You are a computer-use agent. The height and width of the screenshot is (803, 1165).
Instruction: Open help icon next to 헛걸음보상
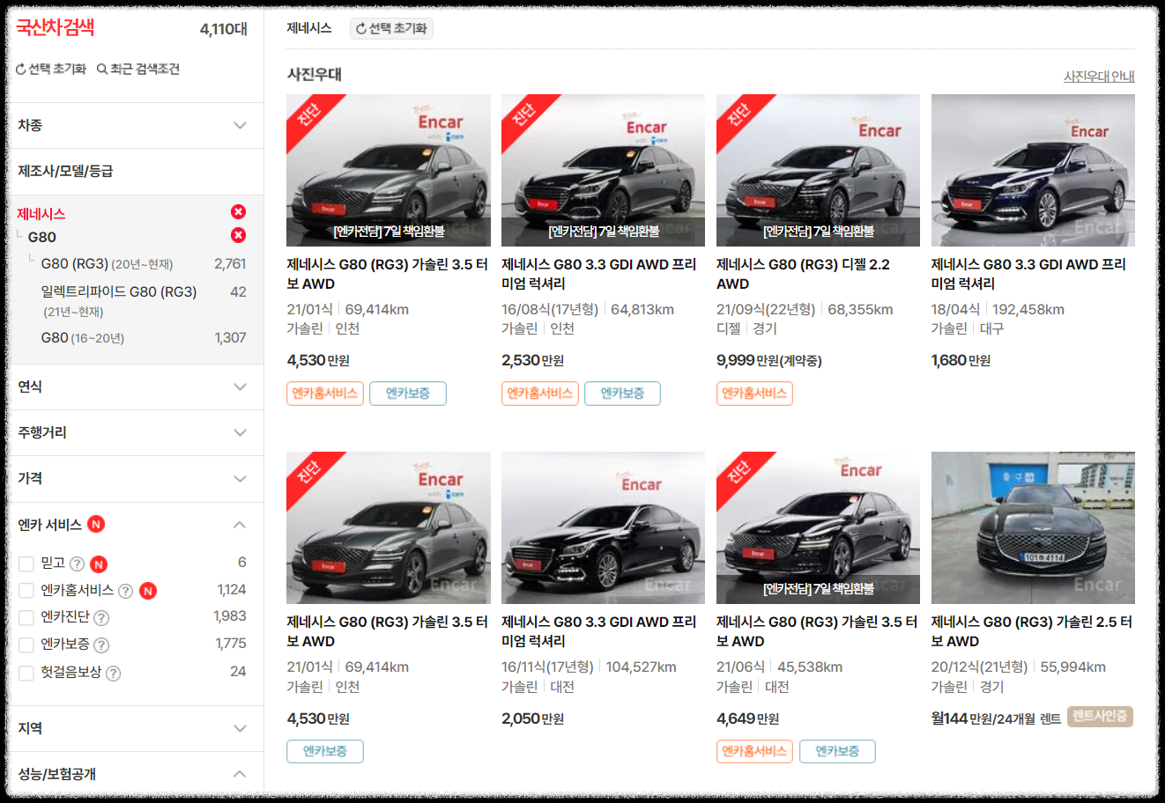pyautogui.click(x=113, y=673)
